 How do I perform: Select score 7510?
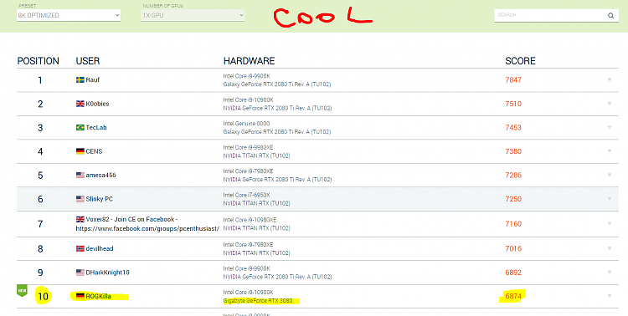pyautogui.click(x=513, y=104)
